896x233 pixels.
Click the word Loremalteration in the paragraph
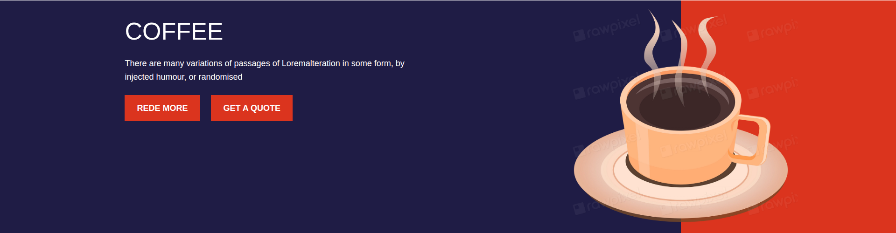pyautogui.click(x=311, y=63)
